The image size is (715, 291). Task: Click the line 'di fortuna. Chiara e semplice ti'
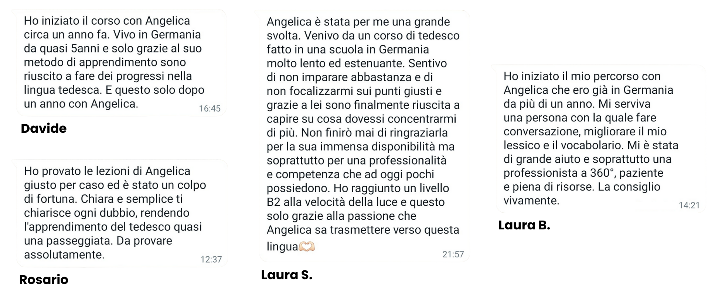coord(103,199)
